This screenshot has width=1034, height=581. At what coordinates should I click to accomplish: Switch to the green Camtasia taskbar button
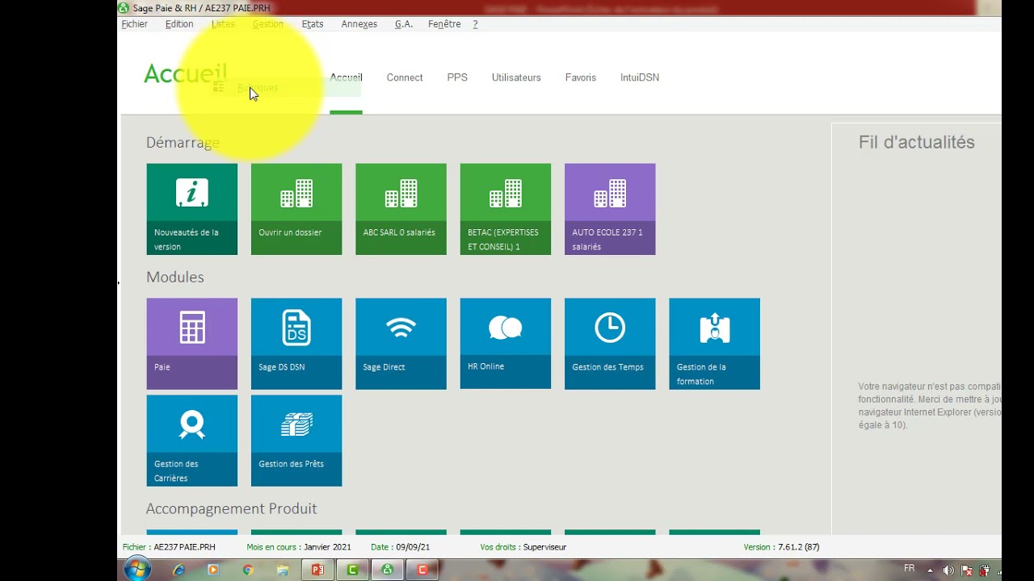352,570
